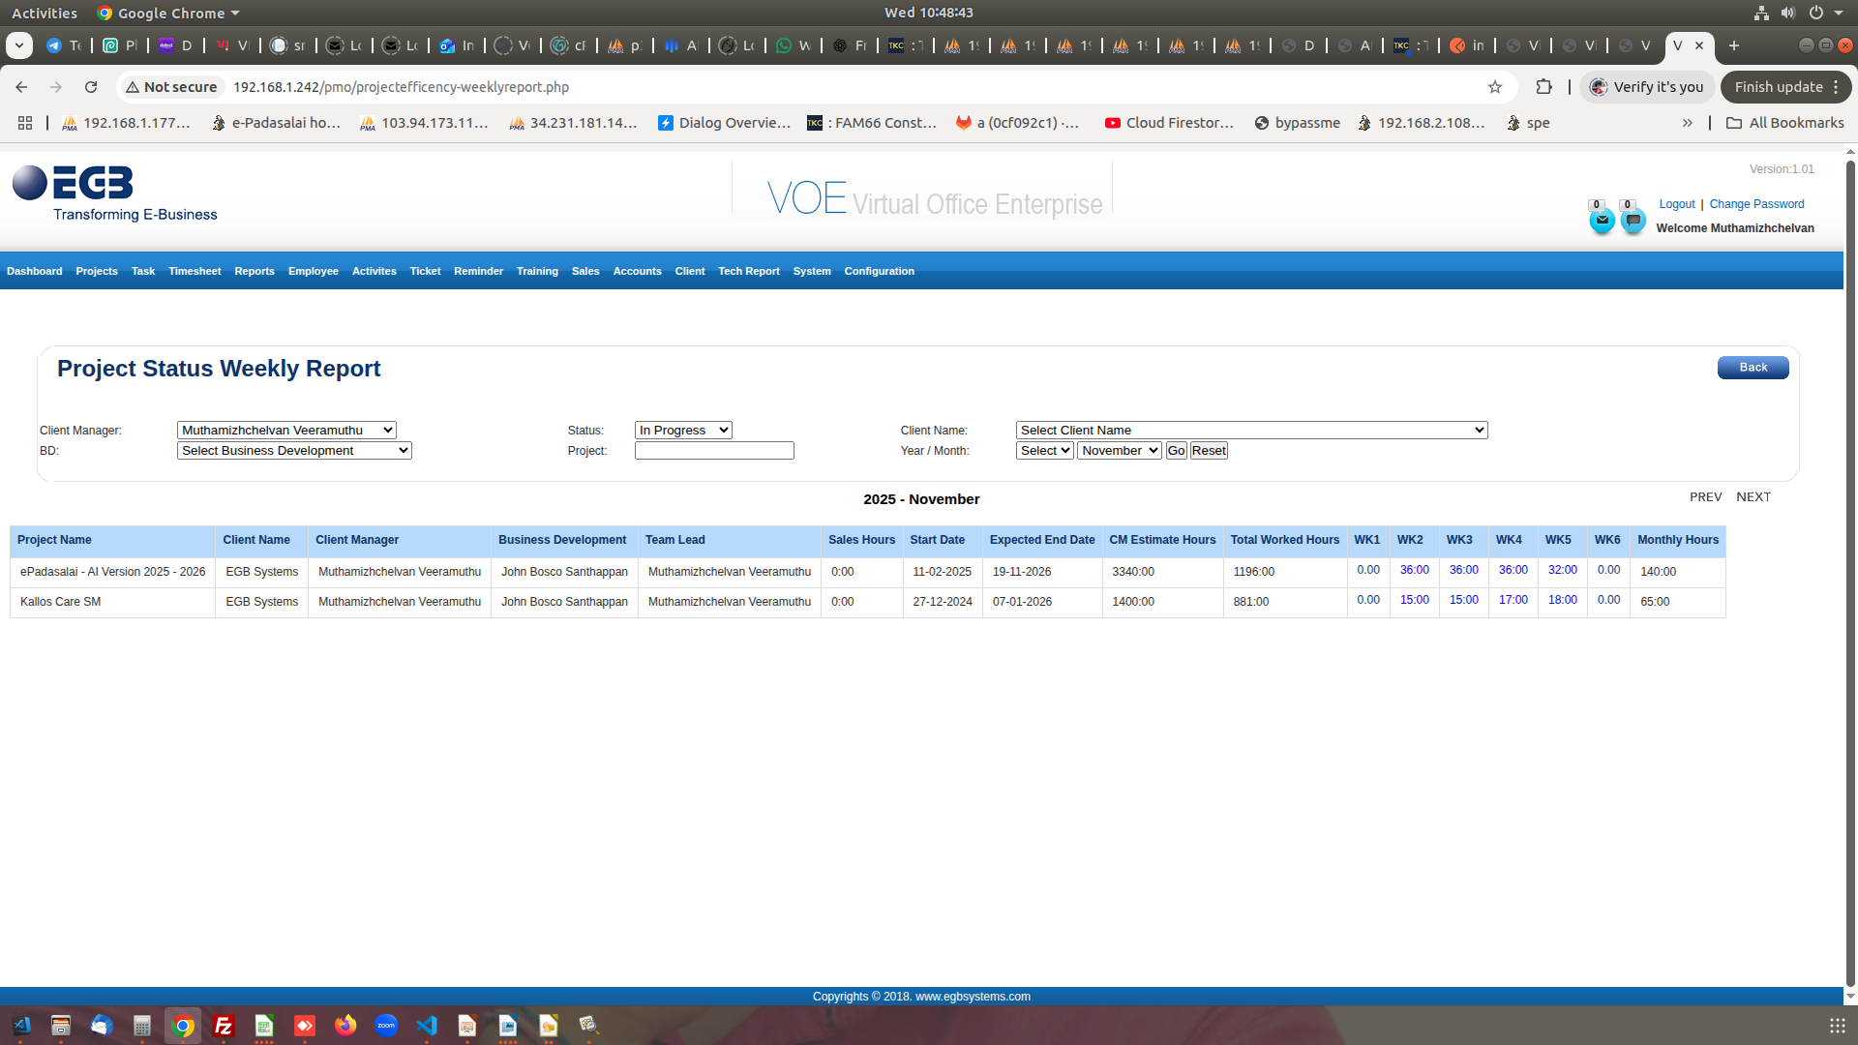Screen dimensions: 1858x1045
Task: Bookmark this page with star icon
Action: (x=1494, y=87)
